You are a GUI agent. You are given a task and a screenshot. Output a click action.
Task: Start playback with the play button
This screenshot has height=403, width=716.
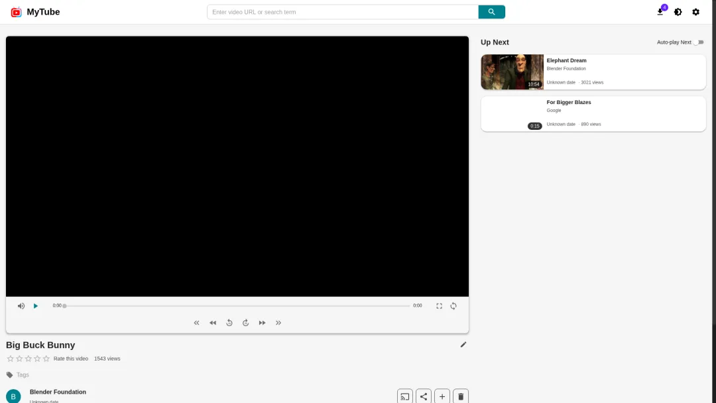click(x=36, y=306)
